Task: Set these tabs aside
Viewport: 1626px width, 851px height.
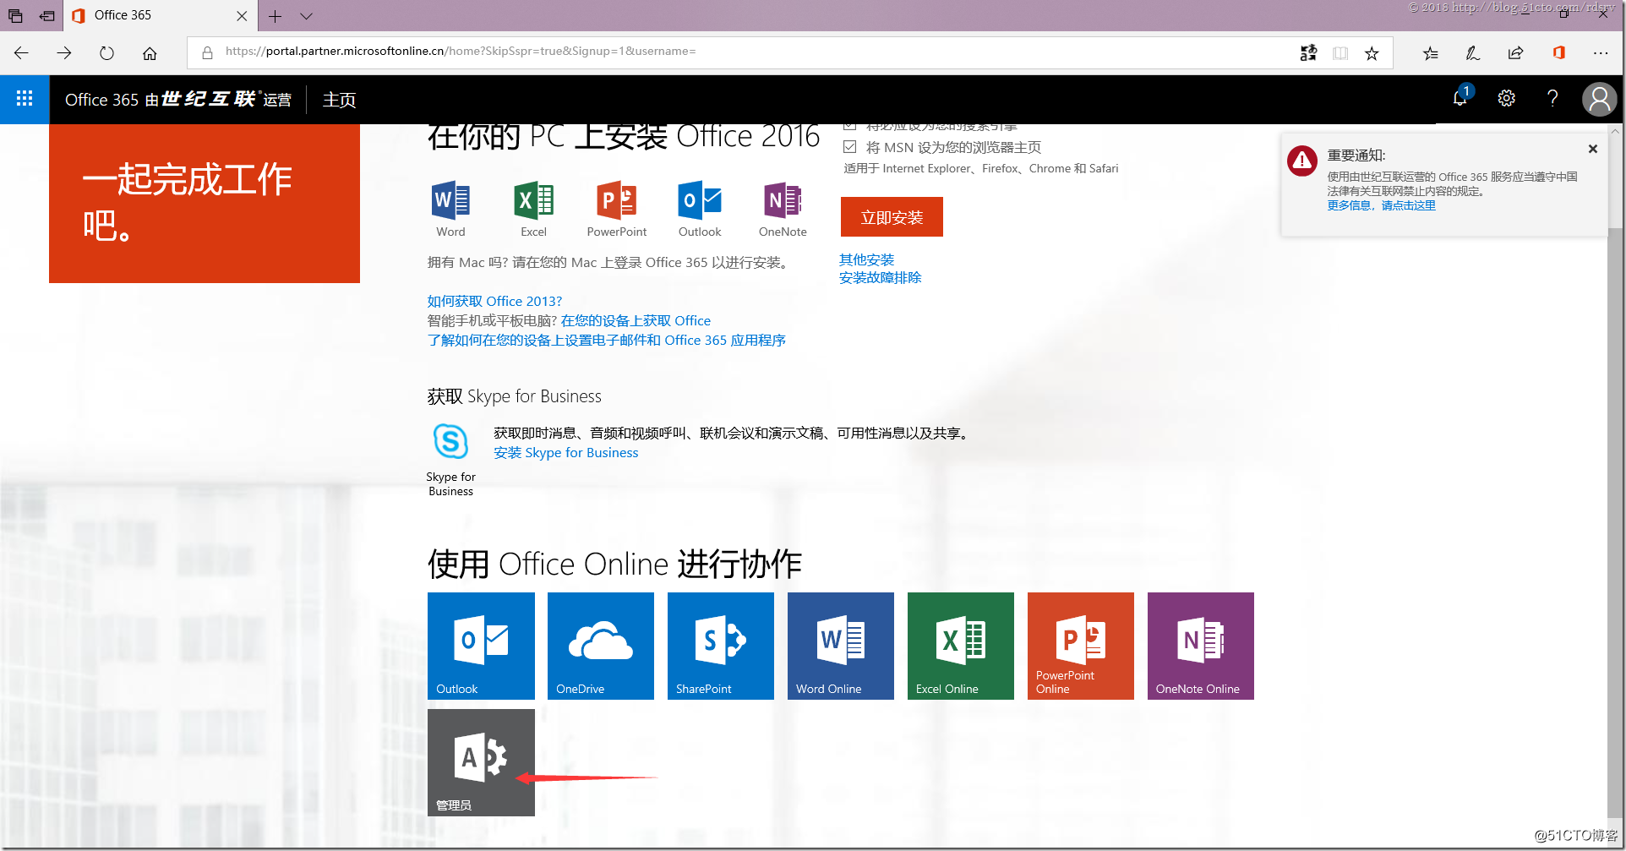Action: tap(46, 16)
